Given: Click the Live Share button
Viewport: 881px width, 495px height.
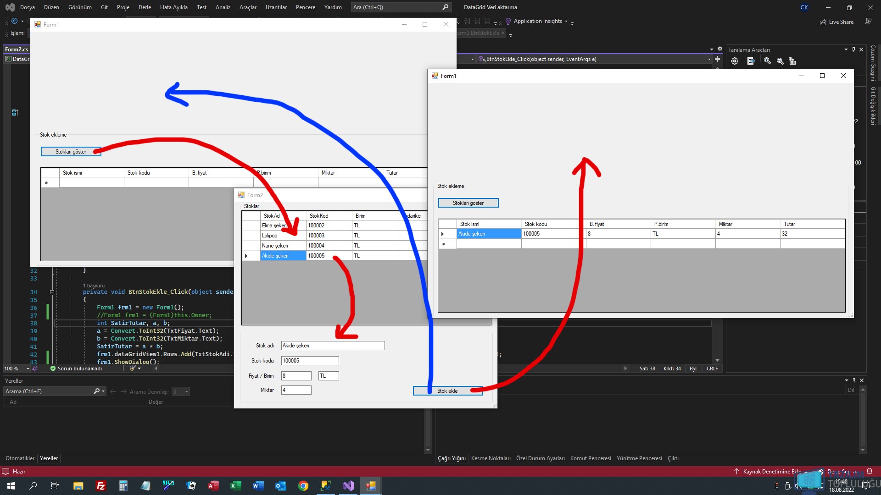Looking at the screenshot, I should [836, 22].
